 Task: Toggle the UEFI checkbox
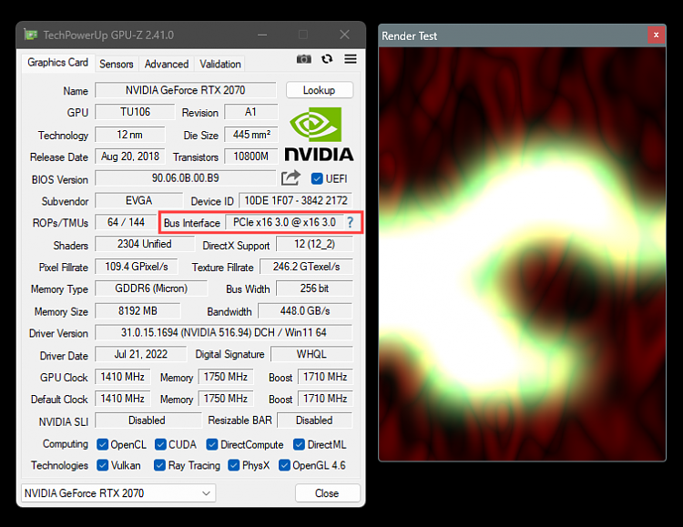pyautogui.click(x=317, y=178)
